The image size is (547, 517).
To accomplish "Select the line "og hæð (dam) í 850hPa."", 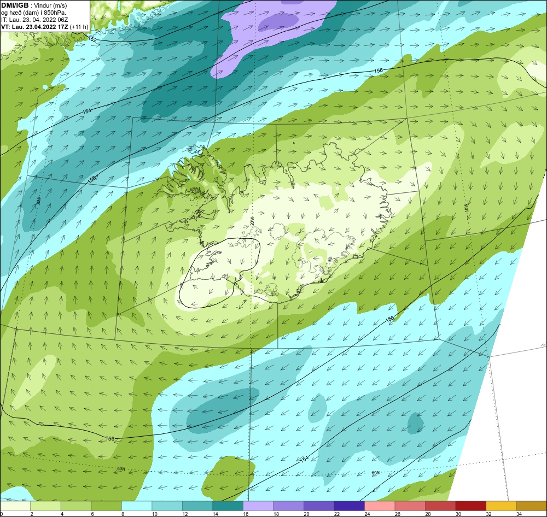I will coord(33,13).
